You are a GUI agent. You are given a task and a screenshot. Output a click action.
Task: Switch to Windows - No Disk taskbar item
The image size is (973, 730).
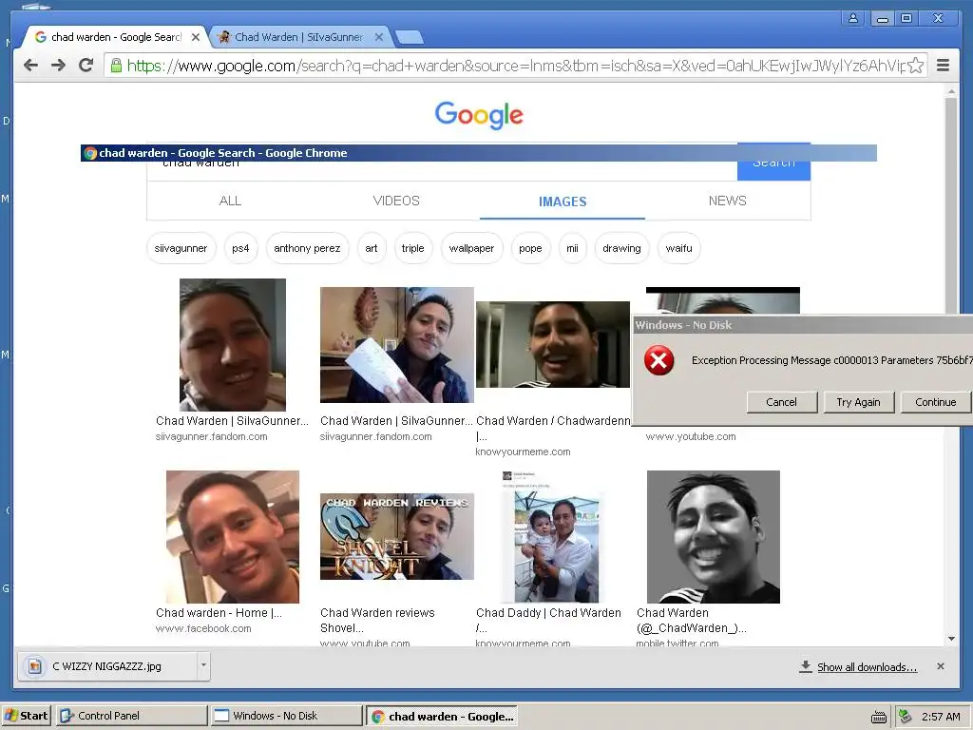[285, 716]
